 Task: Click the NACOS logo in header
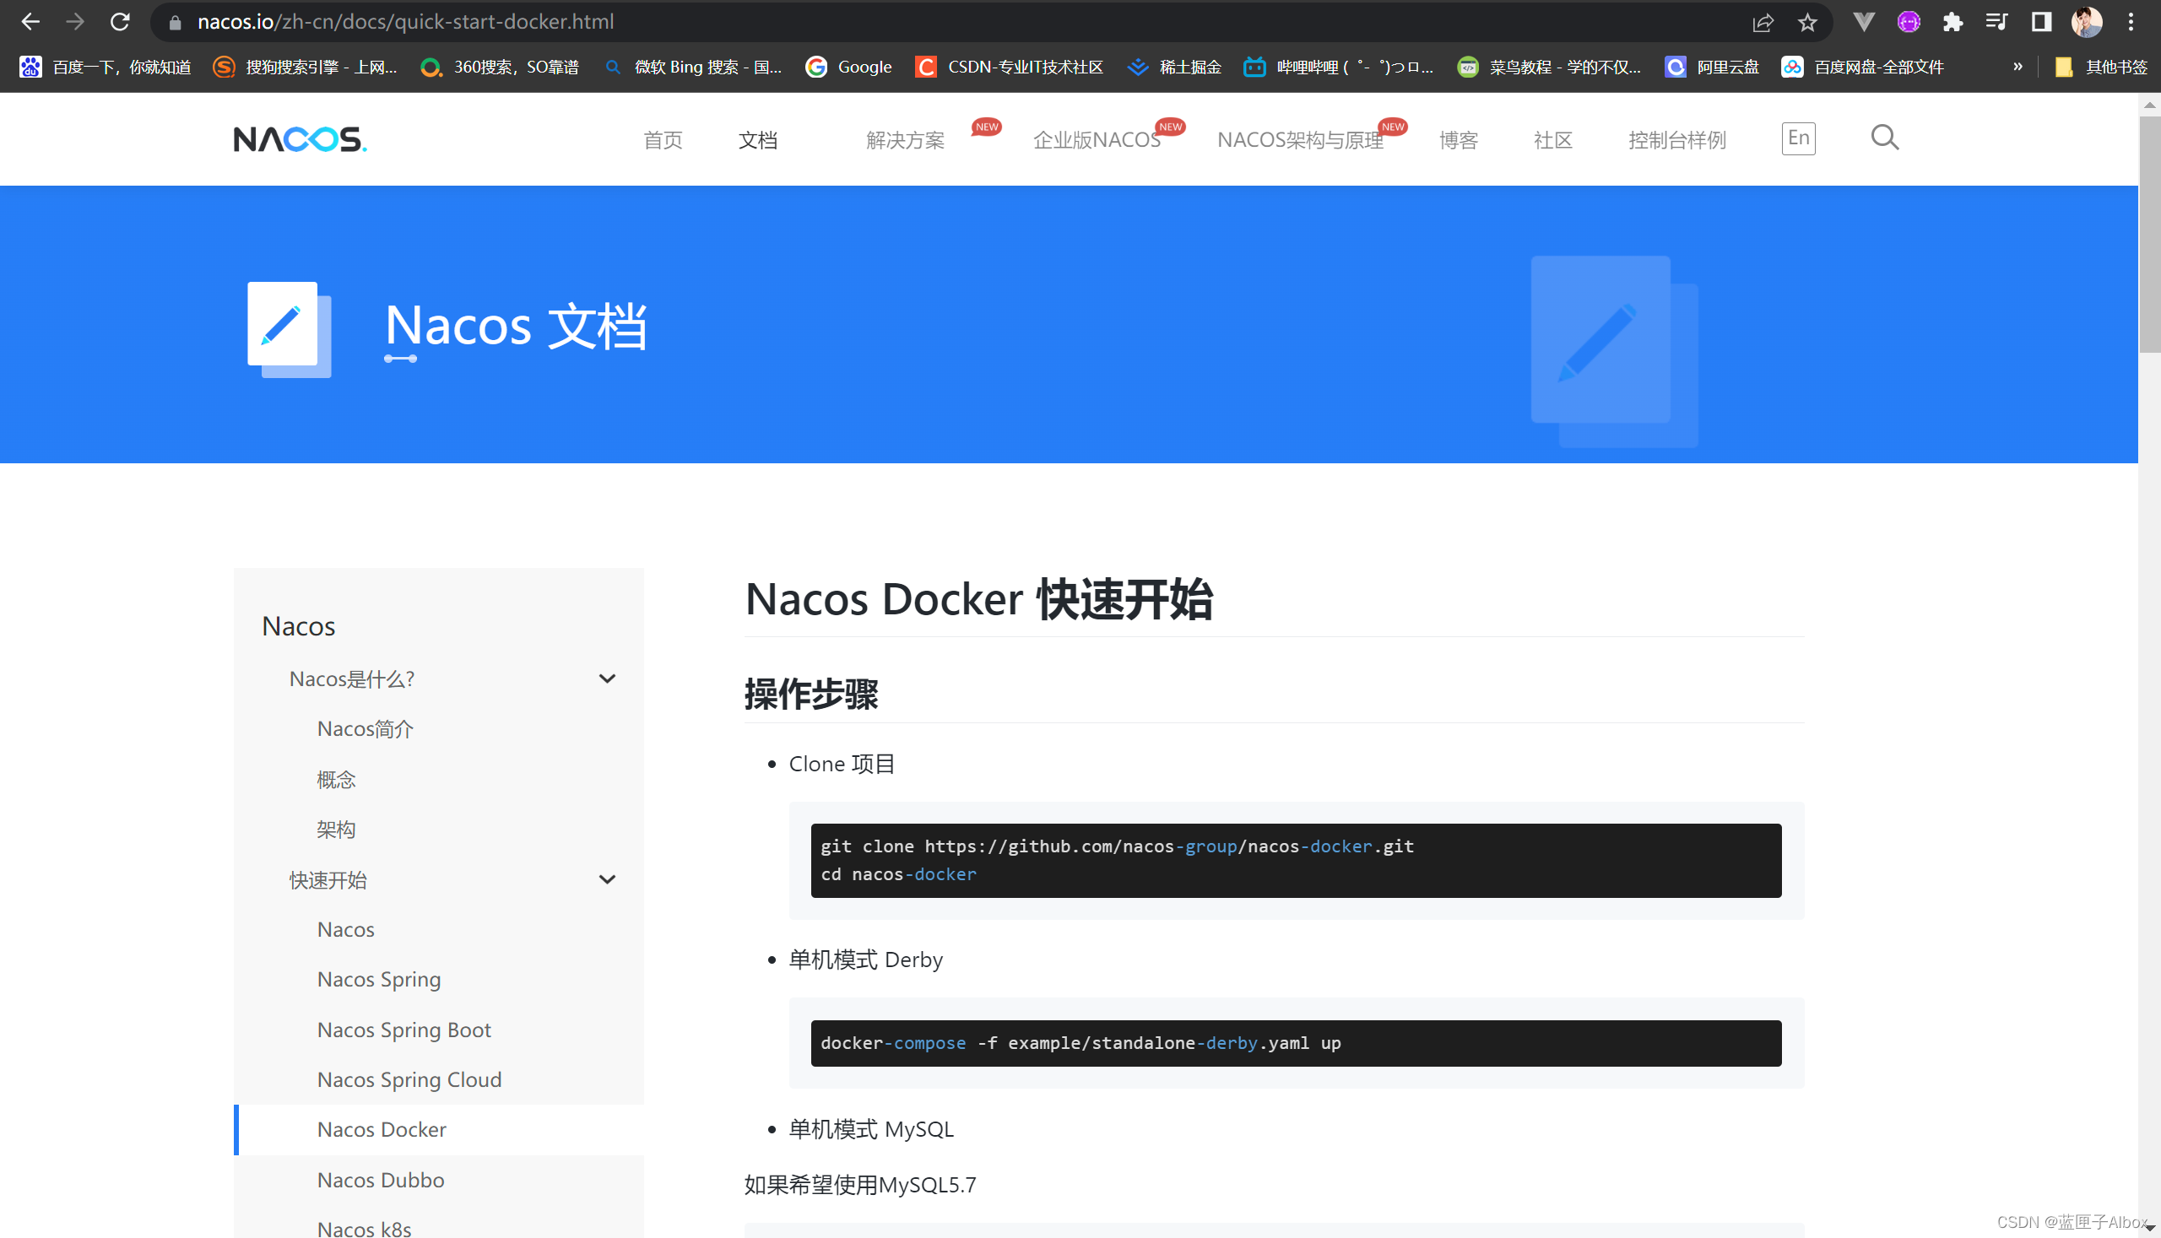pyautogui.click(x=301, y=139)
